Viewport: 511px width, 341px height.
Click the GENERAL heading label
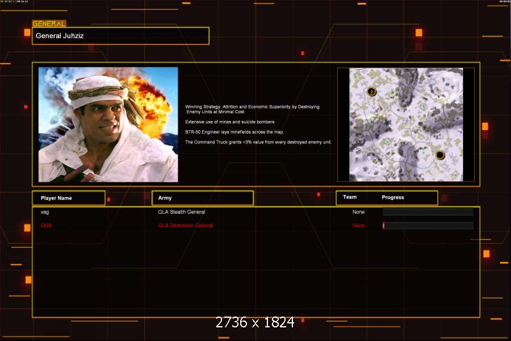coord(49,23)
